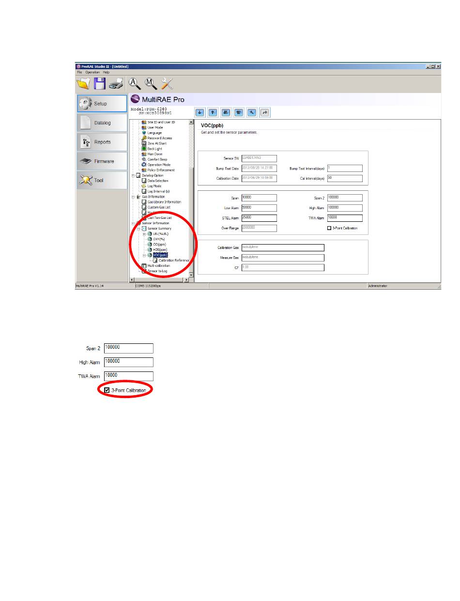Click the Log Mode icon
This screenshot has width=460, height=601.
pyautogui.click(x=144, y=186)
